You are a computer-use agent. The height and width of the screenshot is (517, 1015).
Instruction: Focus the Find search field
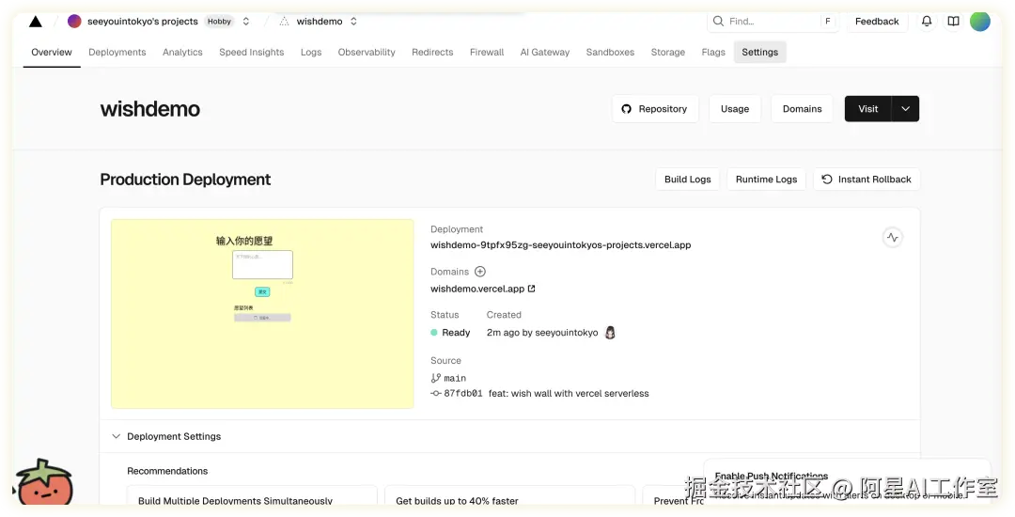point(773,22)
